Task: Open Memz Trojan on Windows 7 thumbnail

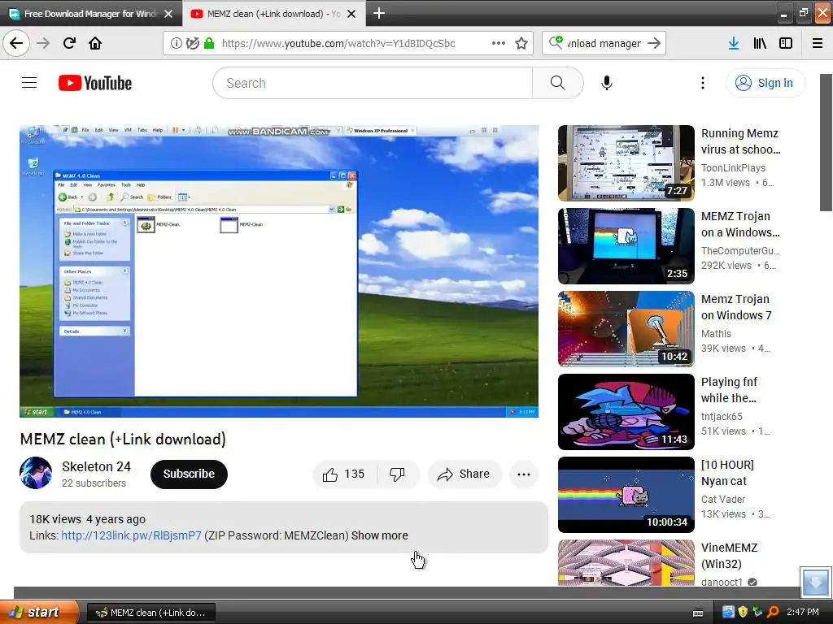Action: click(626, 328)
